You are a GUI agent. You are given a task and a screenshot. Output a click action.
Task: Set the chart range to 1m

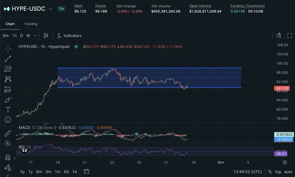click(58, 172)
